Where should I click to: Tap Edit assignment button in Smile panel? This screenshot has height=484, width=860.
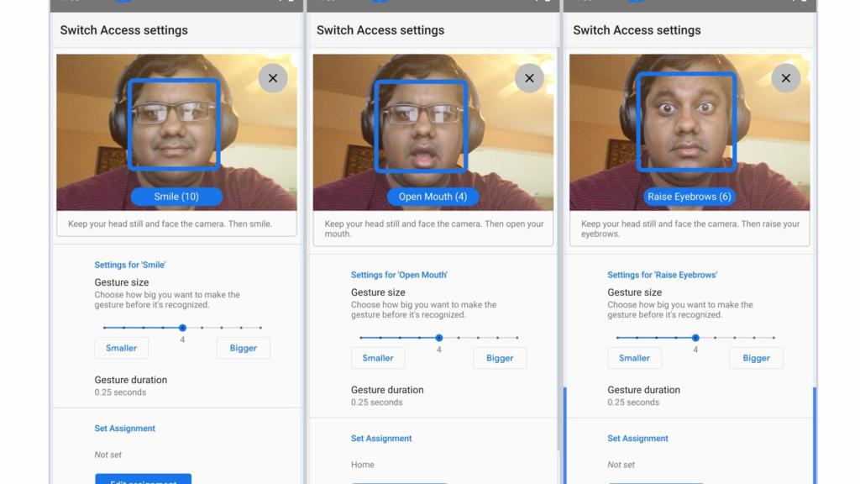(143, 479)
